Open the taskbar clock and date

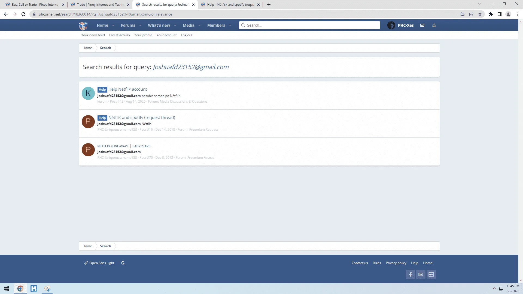click(513, 289)
